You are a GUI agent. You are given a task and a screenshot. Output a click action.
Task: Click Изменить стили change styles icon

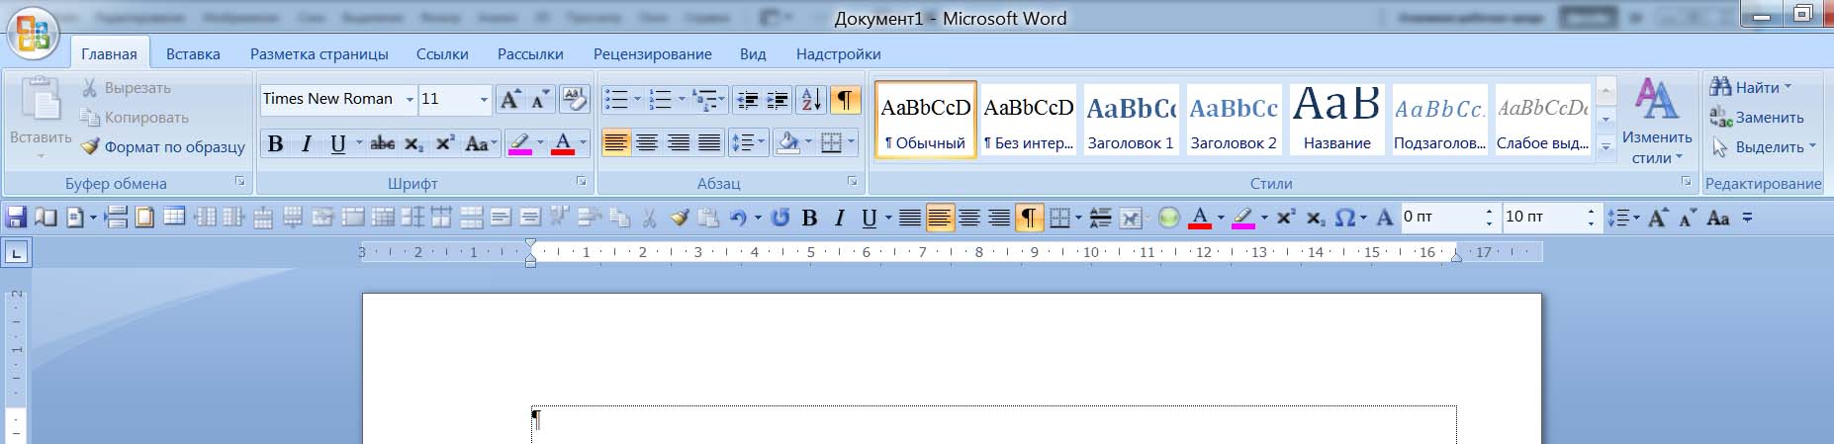[x=1657, y=121]
